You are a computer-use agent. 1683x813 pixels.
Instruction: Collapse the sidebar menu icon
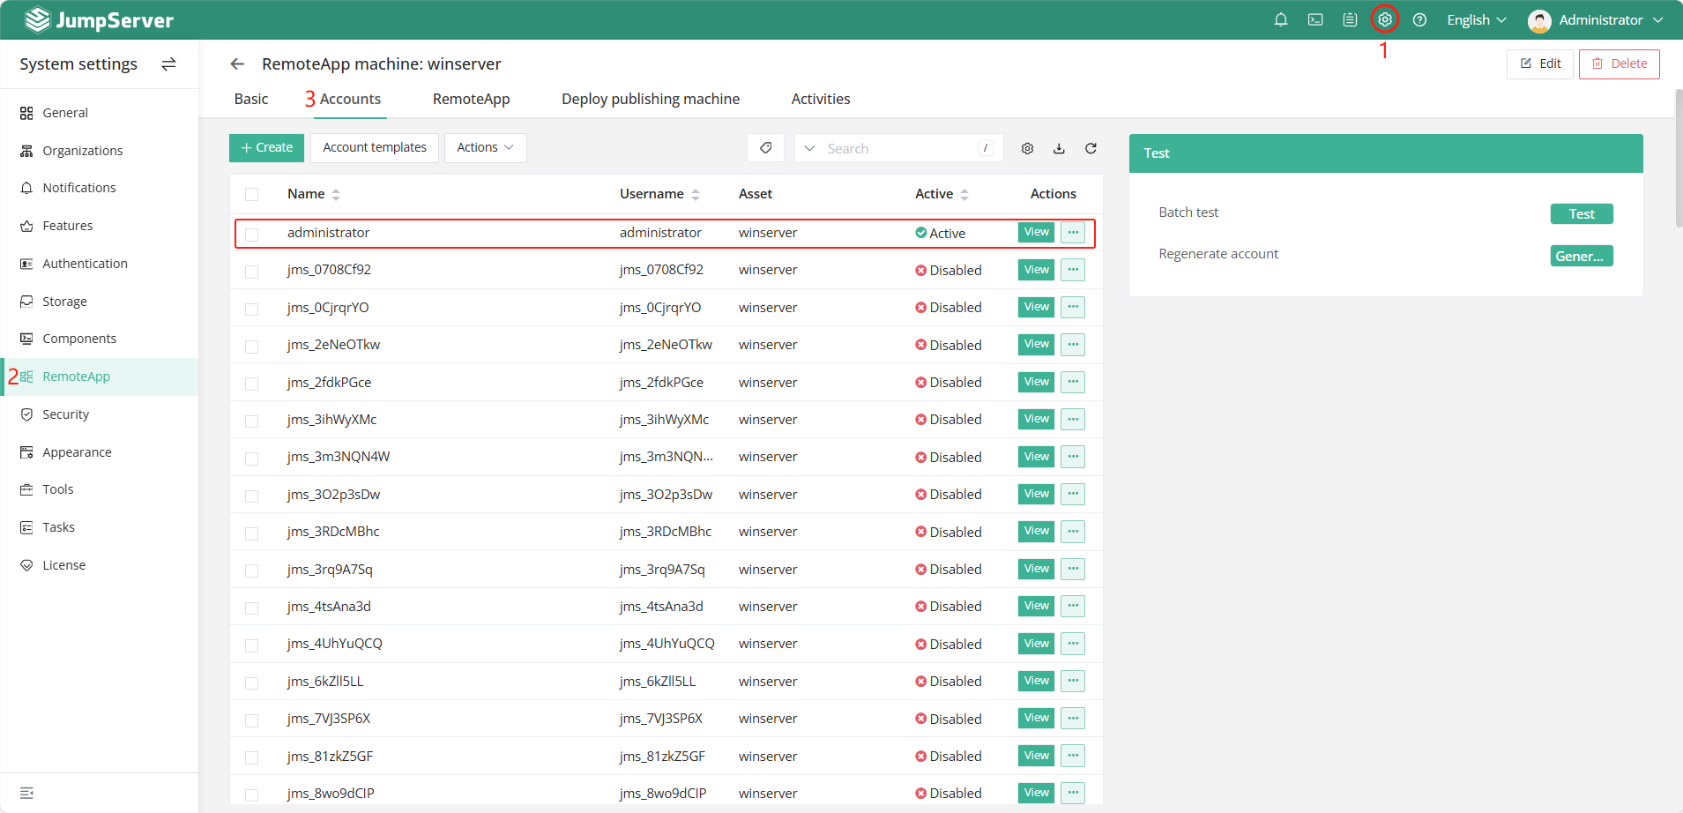26,793
